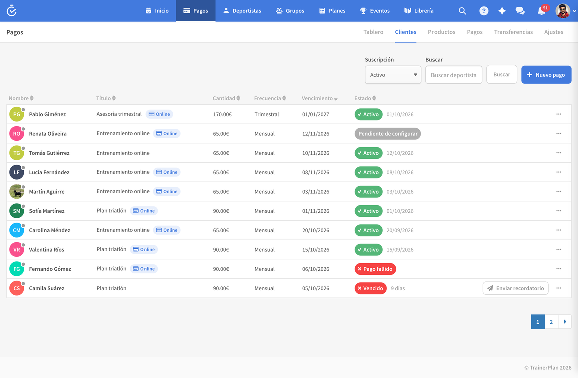Click the Buscar button
Viewport: 578px width, 378px height.
[502, 74]
